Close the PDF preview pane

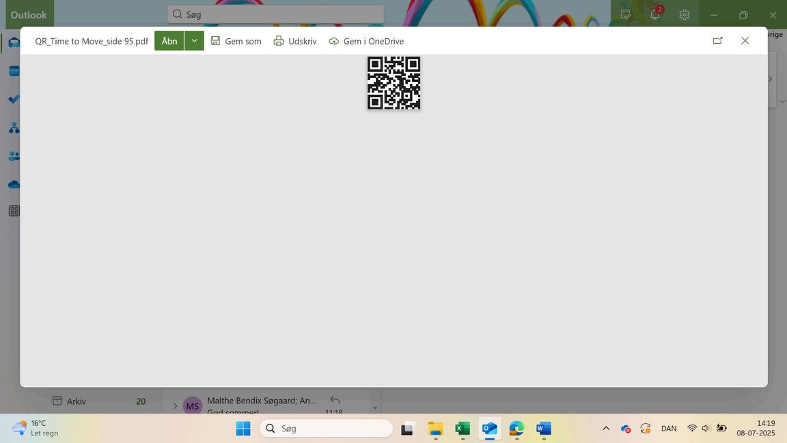coord(745,41)
